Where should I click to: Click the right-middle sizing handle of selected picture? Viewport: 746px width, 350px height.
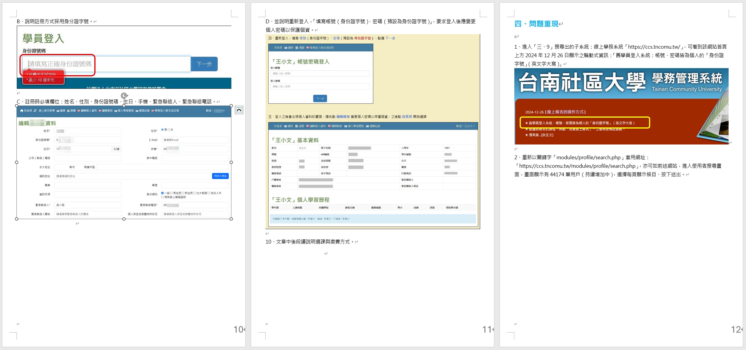[231, 162]
